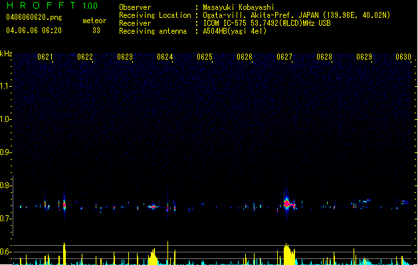The image size is (418, 265).
Task: Click the 1.1 kHz axis label
Action: 6,86
